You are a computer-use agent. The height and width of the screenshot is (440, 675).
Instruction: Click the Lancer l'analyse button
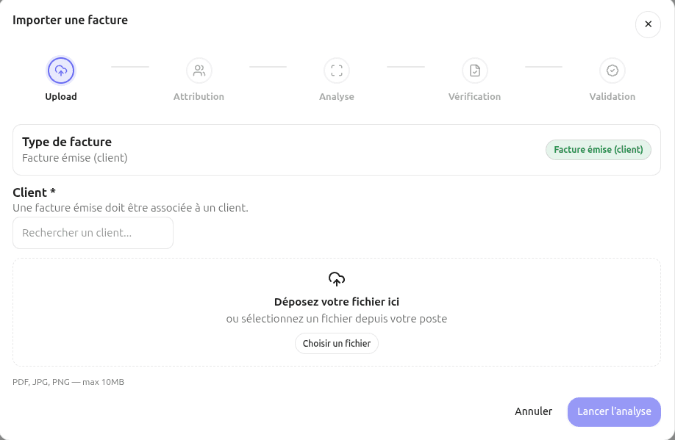[614, 411]
